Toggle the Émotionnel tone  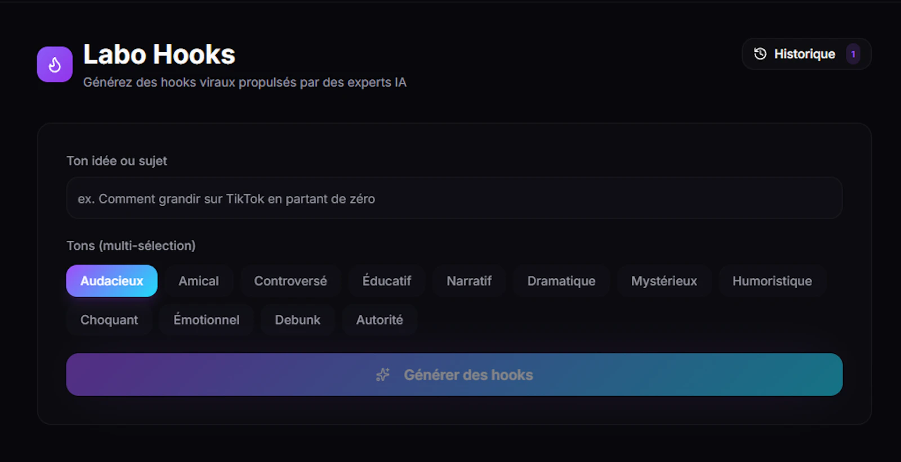[x=206, y=320]
